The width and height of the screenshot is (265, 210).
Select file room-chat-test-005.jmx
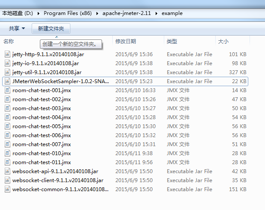click(x=42, y=126)
